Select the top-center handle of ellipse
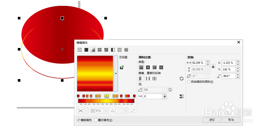Viewport: 267px width, 130px height. click(62, 18)
